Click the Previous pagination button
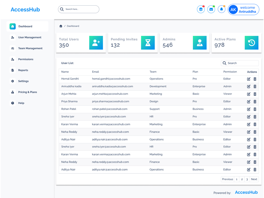 [227, 179]
